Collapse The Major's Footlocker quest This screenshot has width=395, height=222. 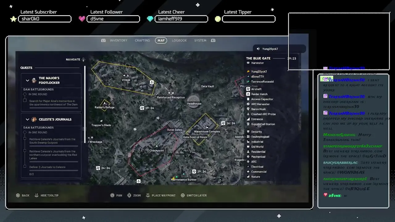pyautogui.click(x=27, y=80)
